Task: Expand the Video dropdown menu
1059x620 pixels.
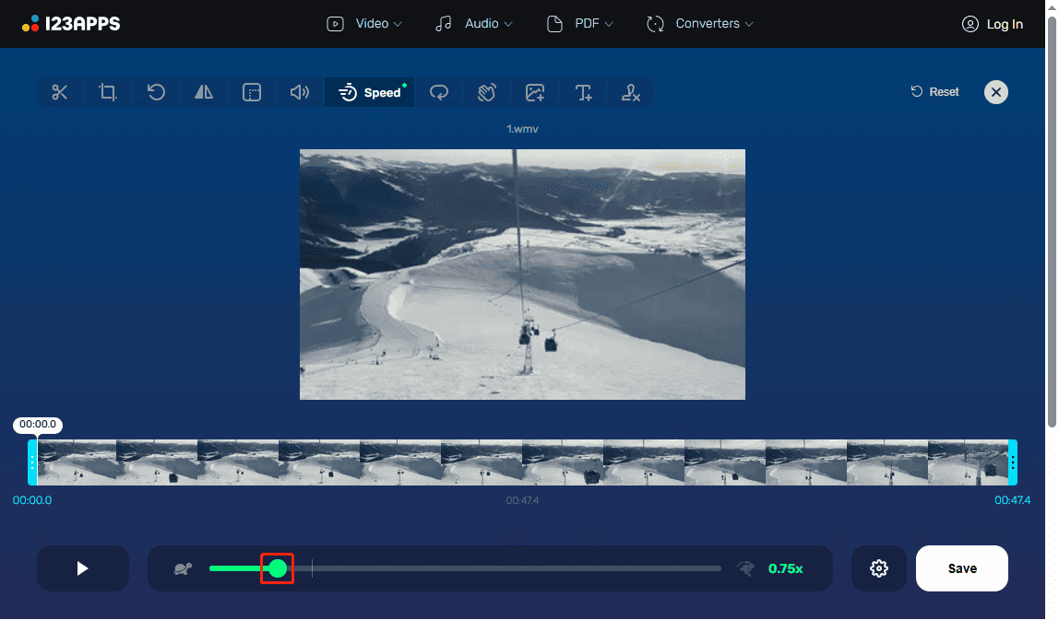Action: 363,23
